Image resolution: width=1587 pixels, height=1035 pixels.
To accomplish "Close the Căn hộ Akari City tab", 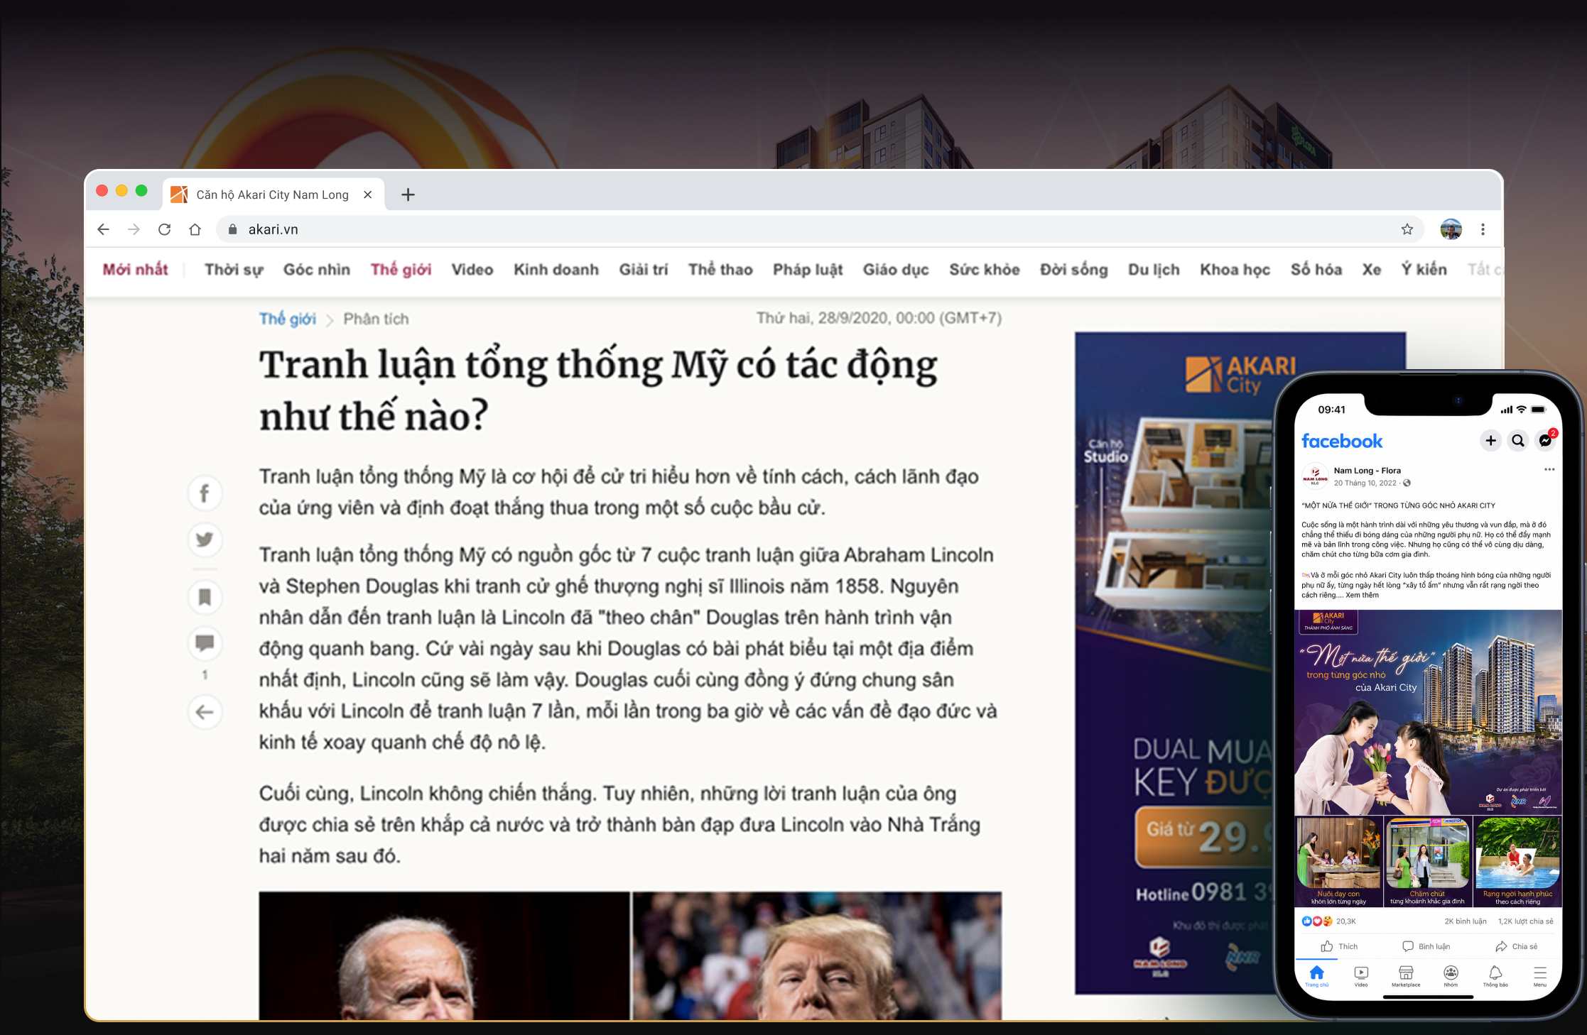I will click(367, 195).
